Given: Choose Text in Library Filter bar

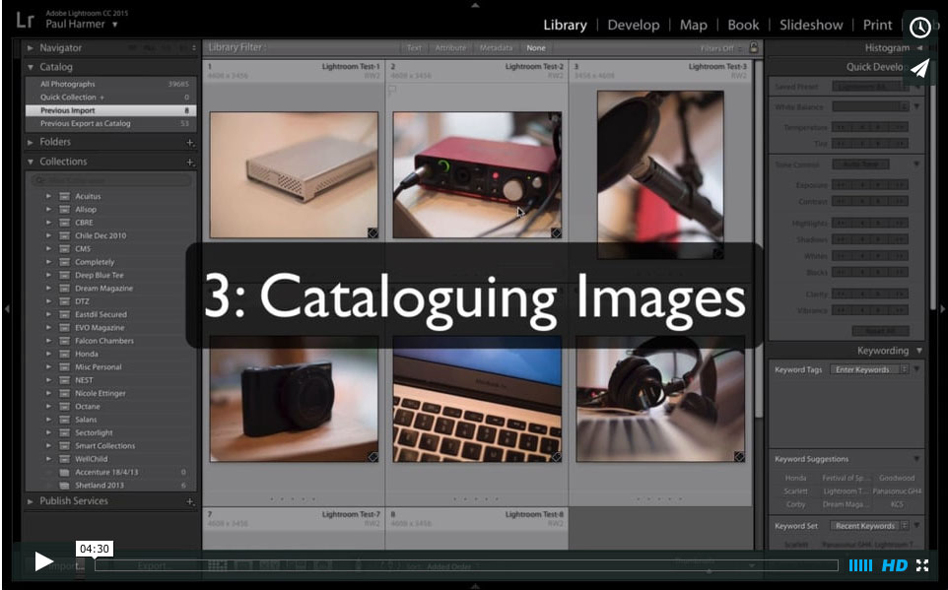Looking at the screenshot, I should click(x=414, y=47).
